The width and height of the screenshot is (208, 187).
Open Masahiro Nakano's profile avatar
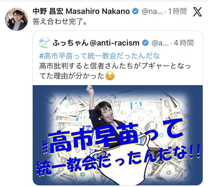(16, 19)
